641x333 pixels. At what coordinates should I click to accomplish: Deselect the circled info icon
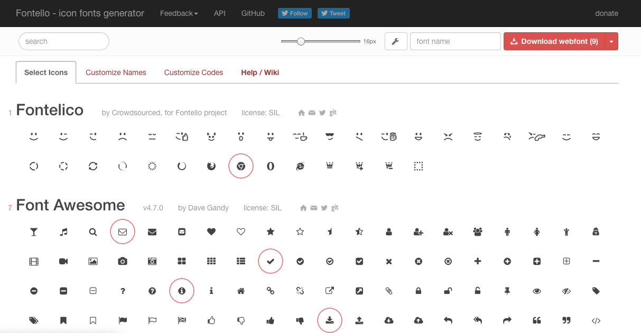182,291
